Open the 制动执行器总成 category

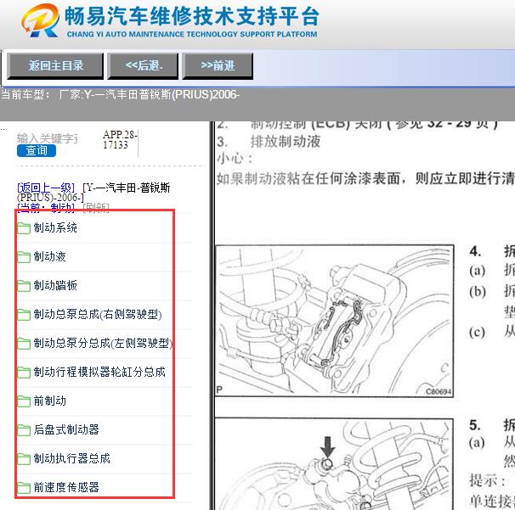(71, 458)
